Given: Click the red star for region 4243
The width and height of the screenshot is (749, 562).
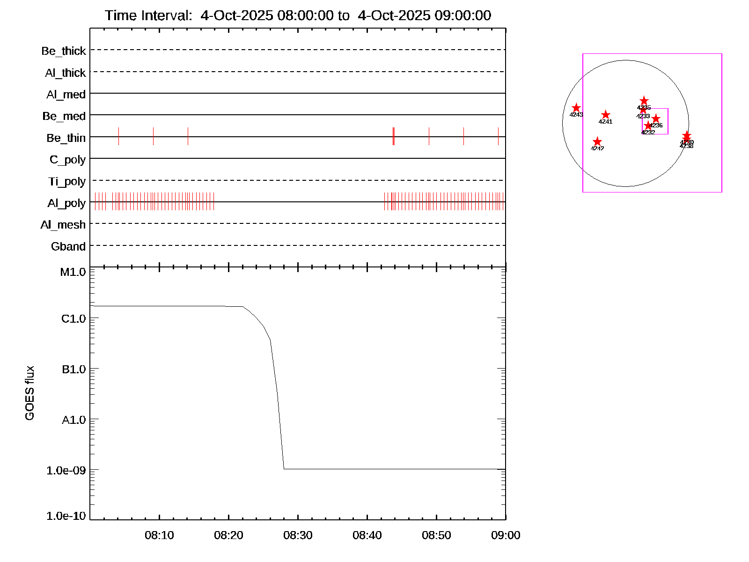Looking at the screenshot, I should point(576,108).
